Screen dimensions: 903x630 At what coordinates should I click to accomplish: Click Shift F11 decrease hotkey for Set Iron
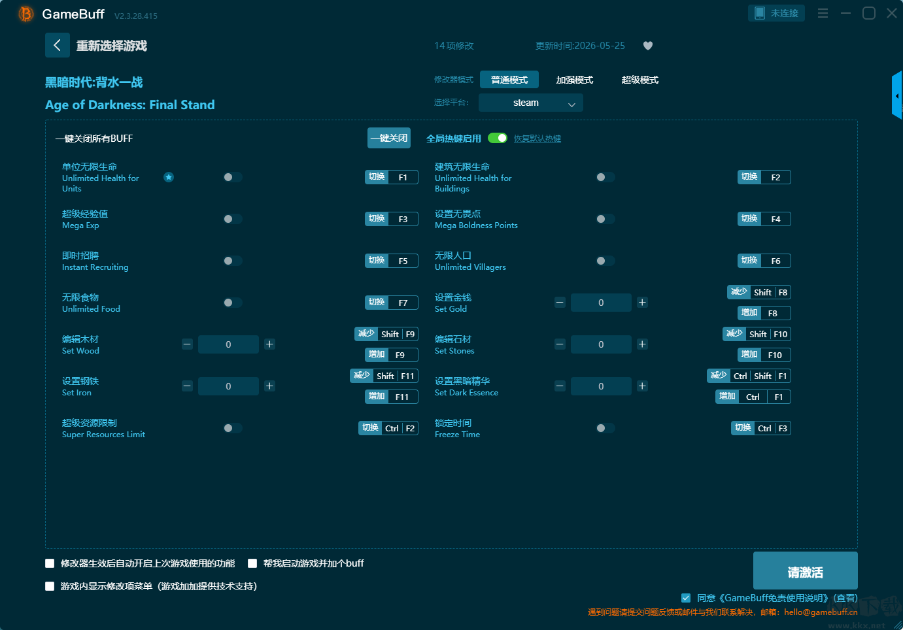coord(384,376)
